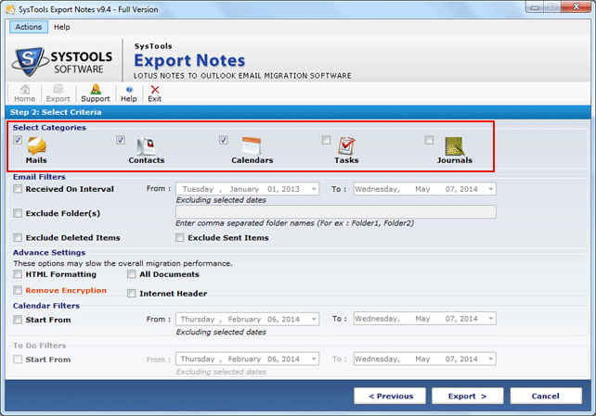Tick the Exclude Folder(s) checkbox
The width and height of the screenshot is (596, 416).
(x=18, y=213)
